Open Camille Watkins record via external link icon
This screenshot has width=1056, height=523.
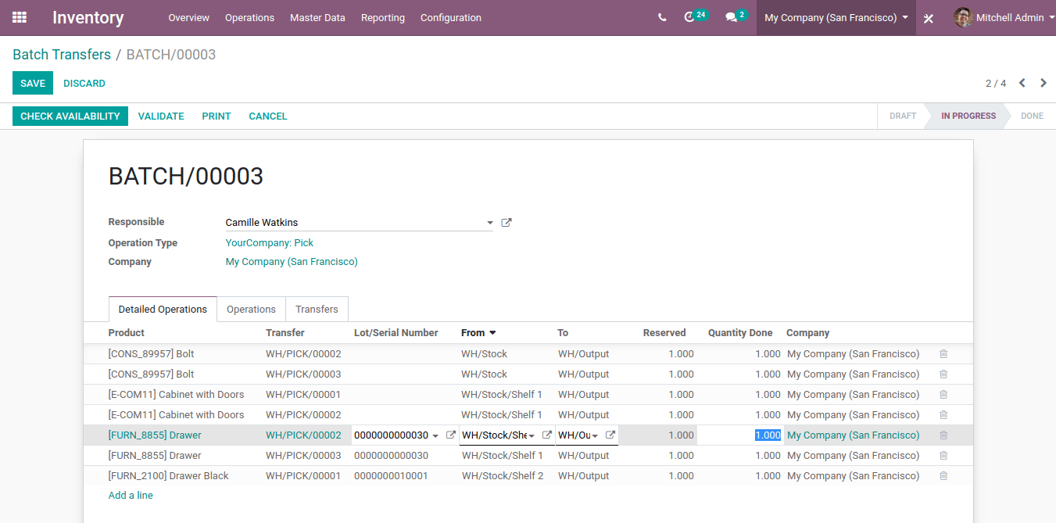click(x=506, y=222)
